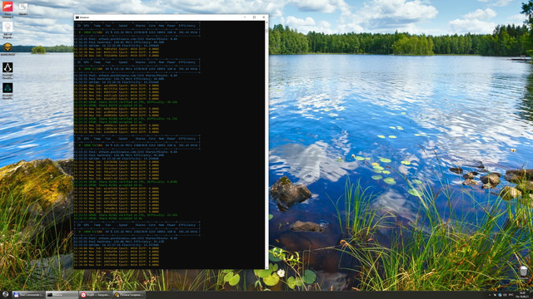
Task: Show hidden system tray icons
Action: [490, 295]
